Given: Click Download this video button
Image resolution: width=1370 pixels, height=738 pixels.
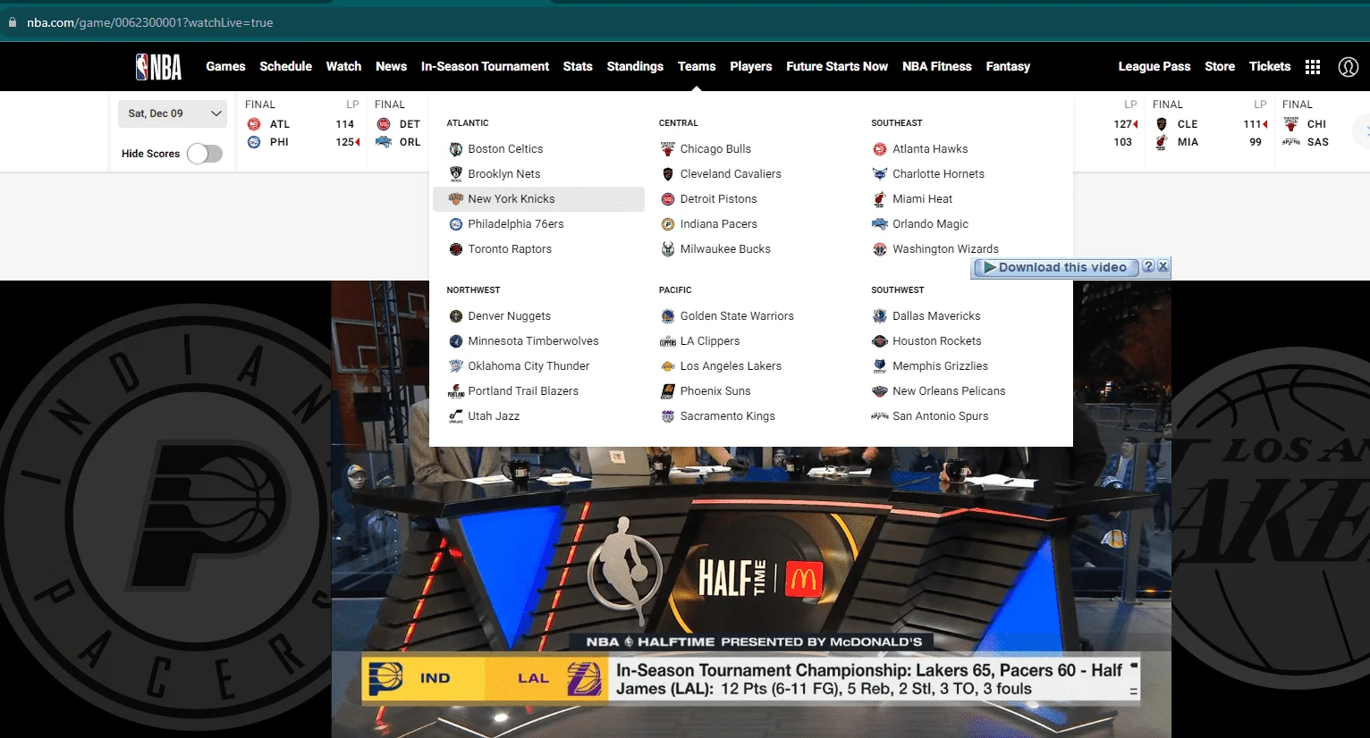Looking at the screenshot, I should tap(1055, 267).
